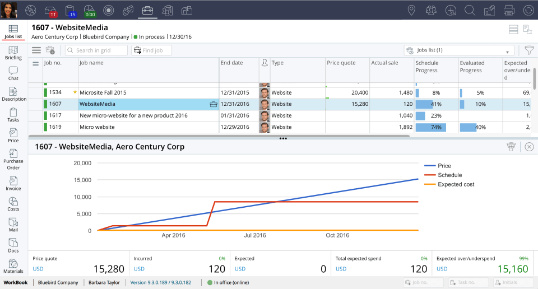Toggle the Schedule series in chart legend
The height and width of the screenshot is (289, 538).
click(x=443, y=175)
